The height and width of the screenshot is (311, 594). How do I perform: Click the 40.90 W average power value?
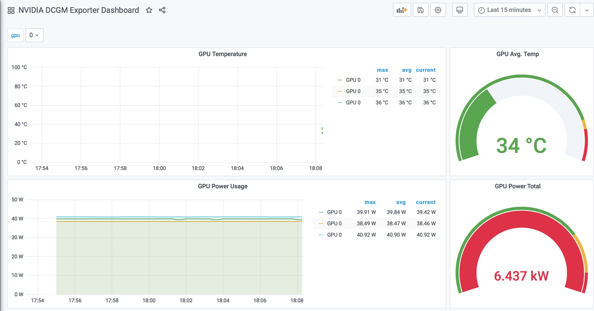point(396,235)
